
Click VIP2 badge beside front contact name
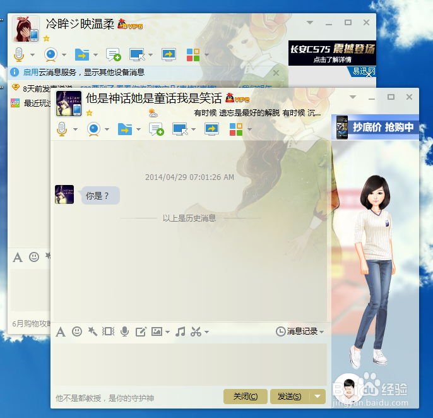click(237, 98)
